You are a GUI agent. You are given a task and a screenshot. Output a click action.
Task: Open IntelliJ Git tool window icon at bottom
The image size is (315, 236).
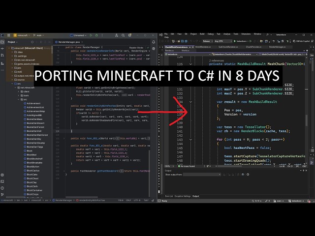click(2, 194)
